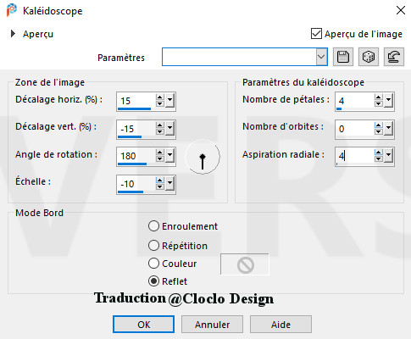This screenshot has width=411, height=339.
Task: Toggle the Aperçu de l'image checkbox
Action: (x=316, y=34)
